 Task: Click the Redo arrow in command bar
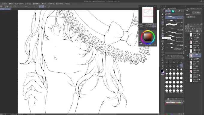pyautogui.click(x=17, y=7)
